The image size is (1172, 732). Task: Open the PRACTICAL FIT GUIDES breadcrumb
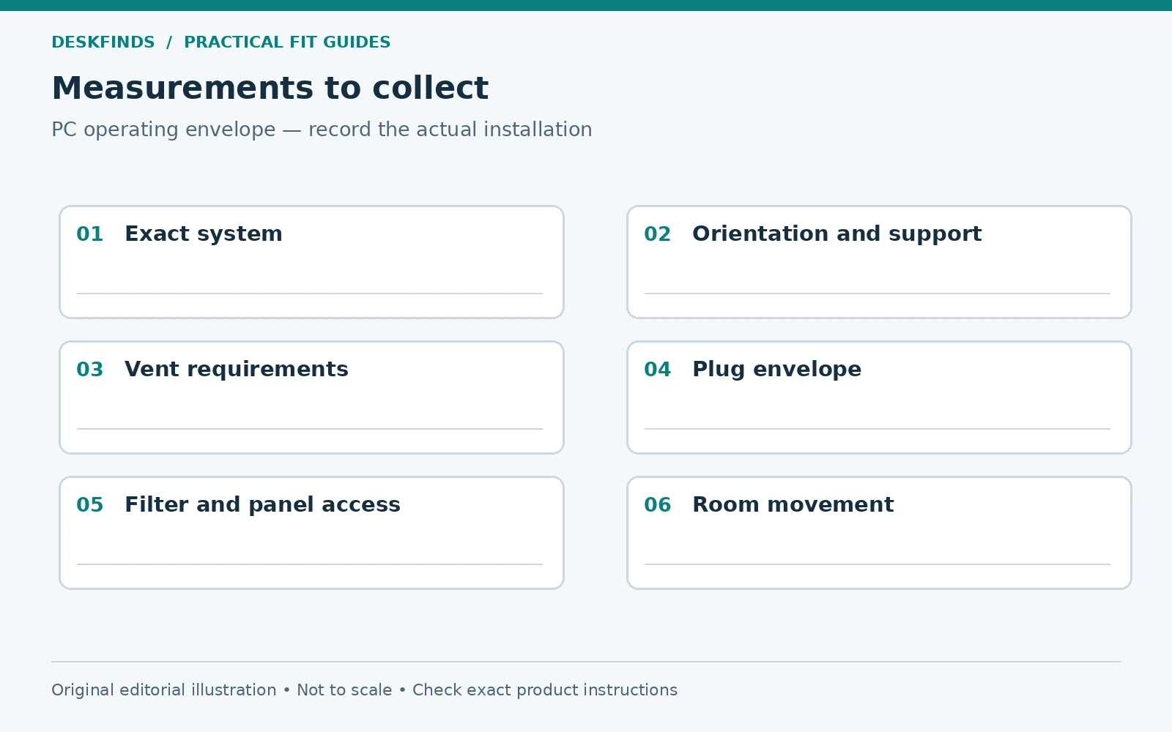pyautogui.click(x=287, y=42)
